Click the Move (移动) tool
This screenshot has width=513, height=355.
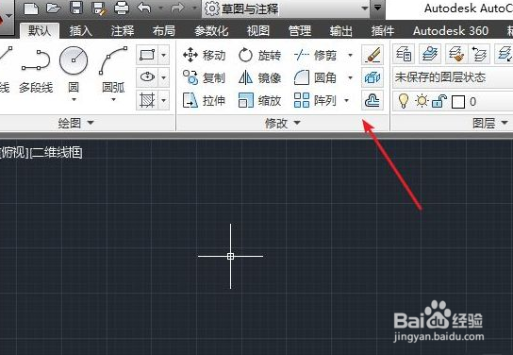(x=204, y=55)
